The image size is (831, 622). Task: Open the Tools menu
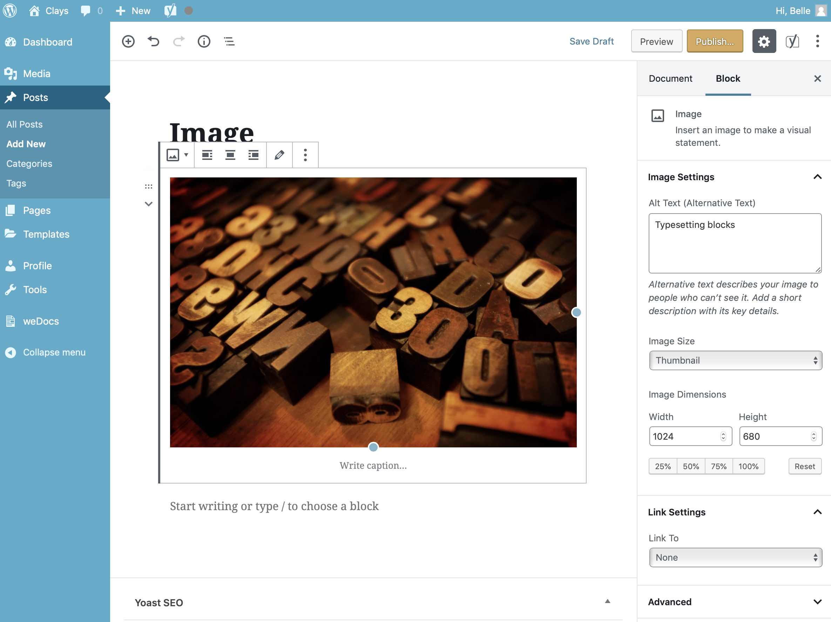pyautogui.click(x=55, y=290)
